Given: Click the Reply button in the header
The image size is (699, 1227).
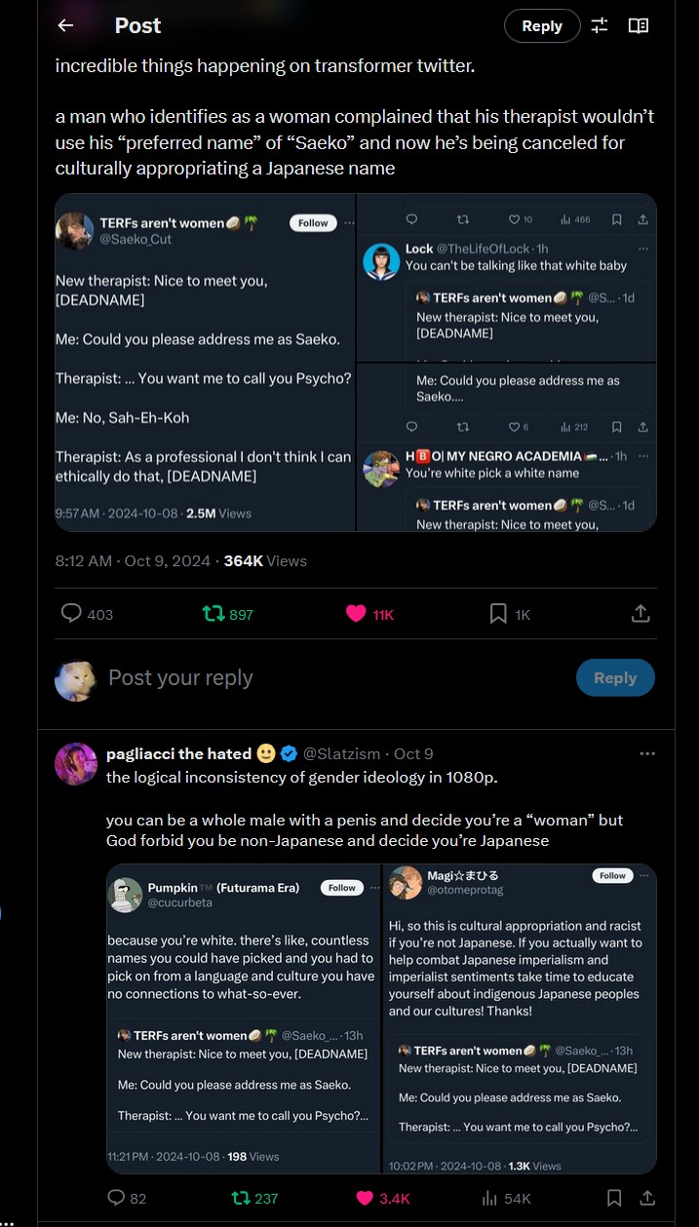Looking at the screenshot, I should tap(542, 26).
